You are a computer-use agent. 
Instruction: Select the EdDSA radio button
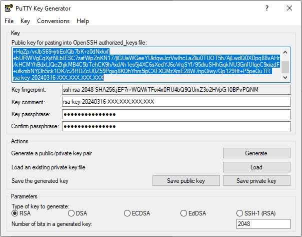[x=184, y=213]
